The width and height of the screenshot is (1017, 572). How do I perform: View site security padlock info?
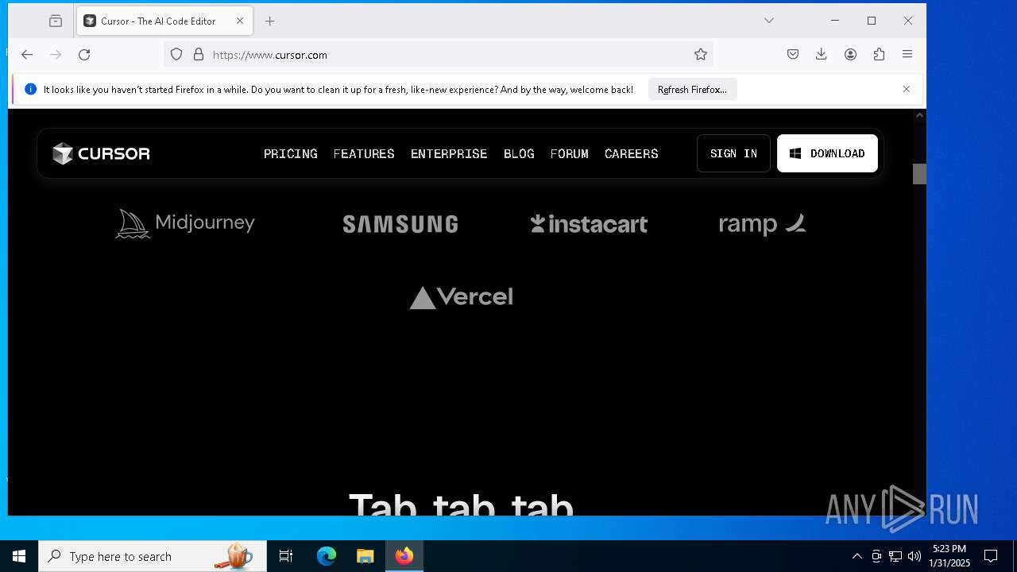point(199,55)
